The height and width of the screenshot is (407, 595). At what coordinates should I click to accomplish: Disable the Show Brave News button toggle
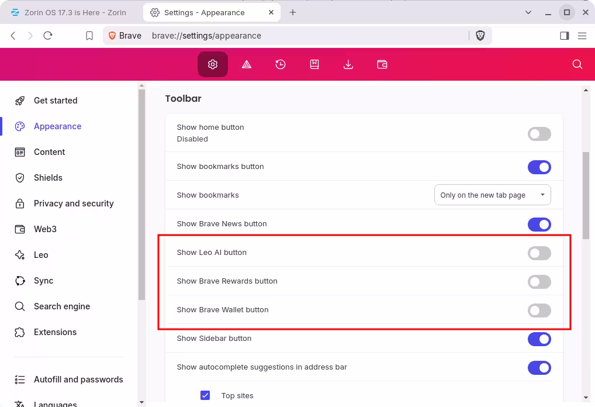(x=539, y=225)
